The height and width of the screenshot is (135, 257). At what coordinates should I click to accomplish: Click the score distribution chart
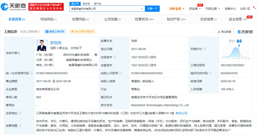point(236,53)
